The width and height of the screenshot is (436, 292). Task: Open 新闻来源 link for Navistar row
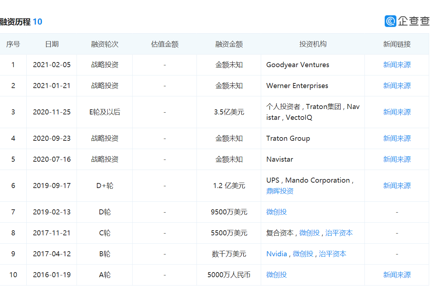click(397, 160)
